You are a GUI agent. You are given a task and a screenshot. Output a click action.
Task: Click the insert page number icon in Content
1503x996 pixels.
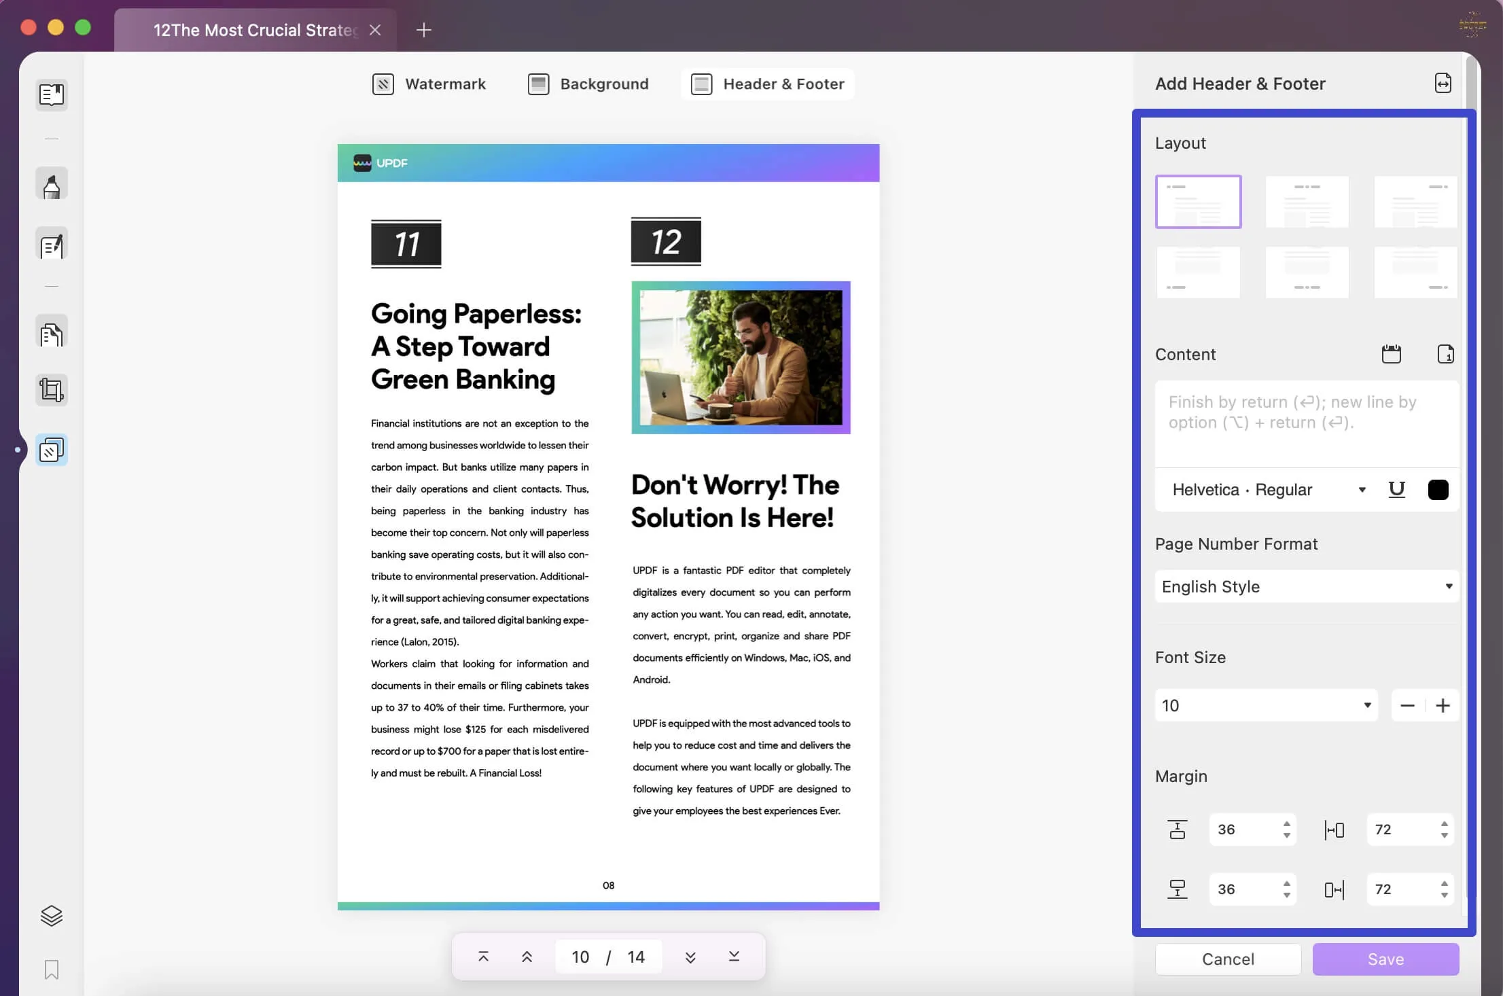1447,353
